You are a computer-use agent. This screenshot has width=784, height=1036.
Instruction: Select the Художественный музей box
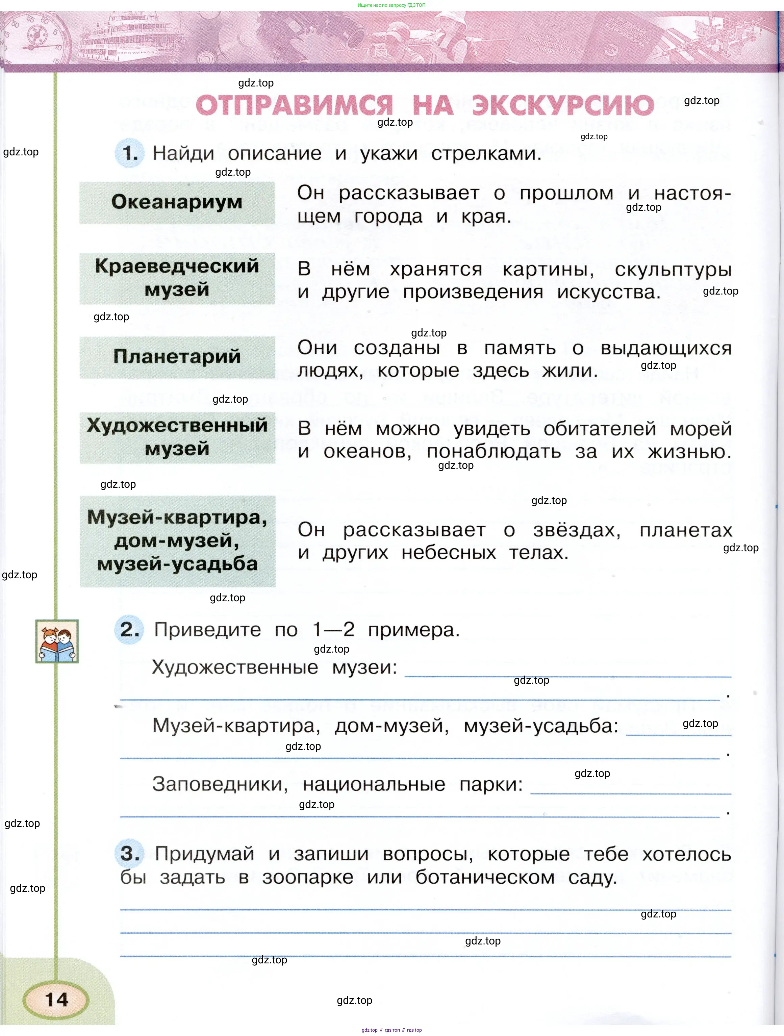177,437
